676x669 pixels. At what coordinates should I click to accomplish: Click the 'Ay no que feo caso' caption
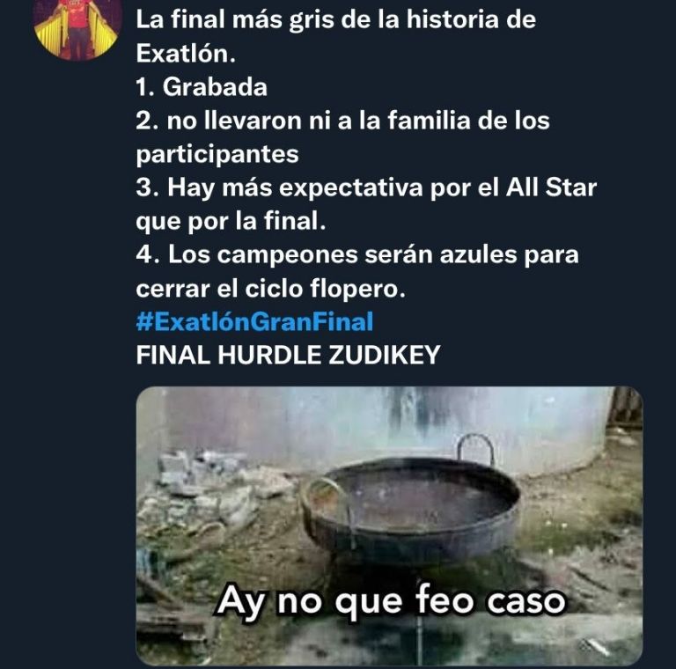[x=391, y=601]
